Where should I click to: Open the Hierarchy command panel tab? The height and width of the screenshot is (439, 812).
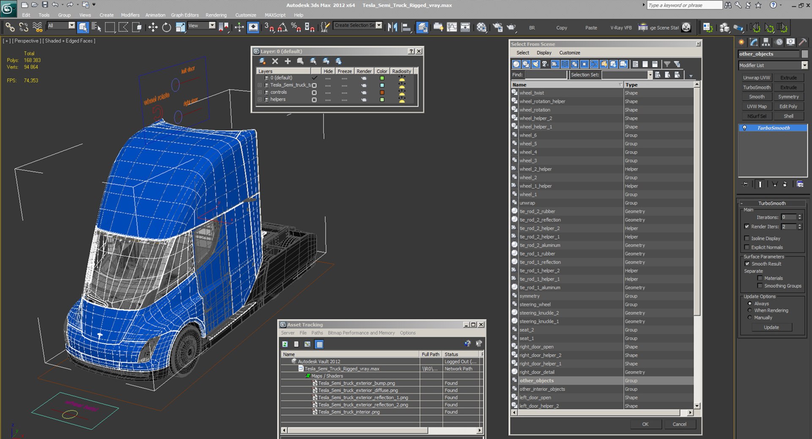tap(766, 42)
